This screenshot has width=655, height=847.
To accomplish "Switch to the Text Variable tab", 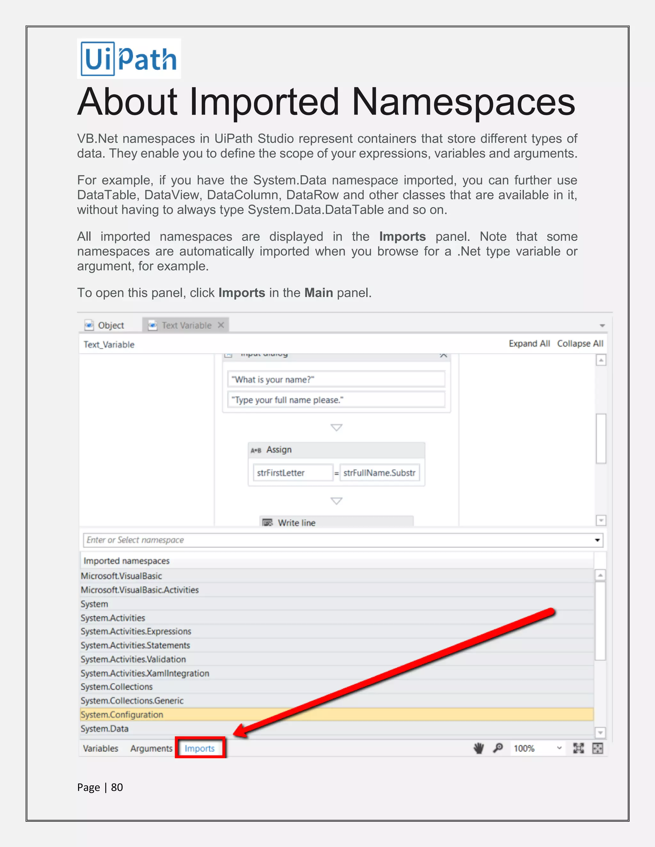I will (x=186, y=325).
